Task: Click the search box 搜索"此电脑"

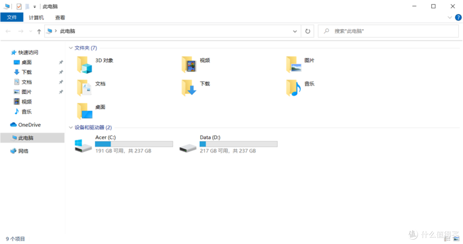Action: (x=388, y=31)
